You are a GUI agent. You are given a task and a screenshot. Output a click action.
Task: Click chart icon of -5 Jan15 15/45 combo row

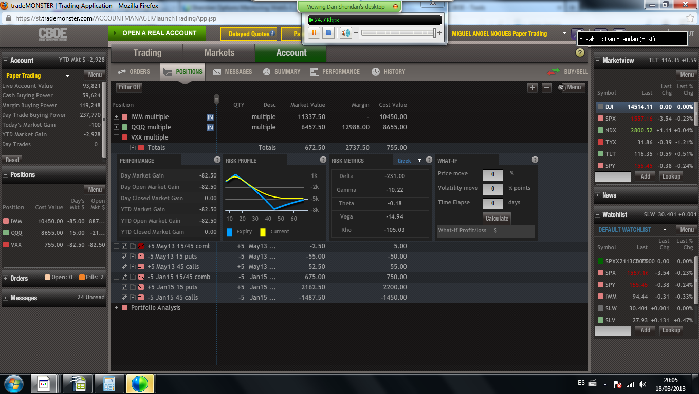coord(141,277)
